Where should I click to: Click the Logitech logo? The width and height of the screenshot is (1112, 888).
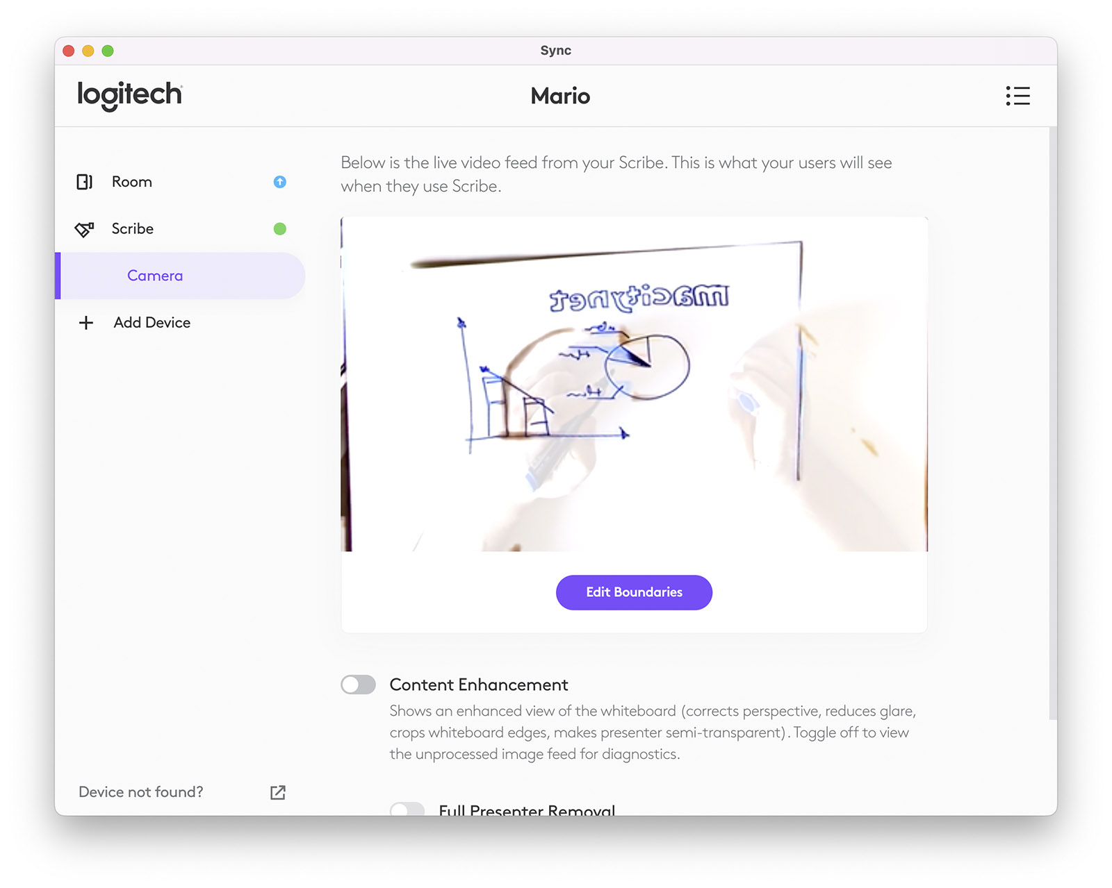130,95
